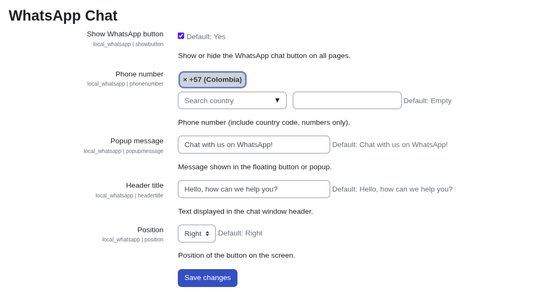Click the Save changes button
Viewport: 534px width, 293px height.
pyautogui.click(x=208, y=278)
